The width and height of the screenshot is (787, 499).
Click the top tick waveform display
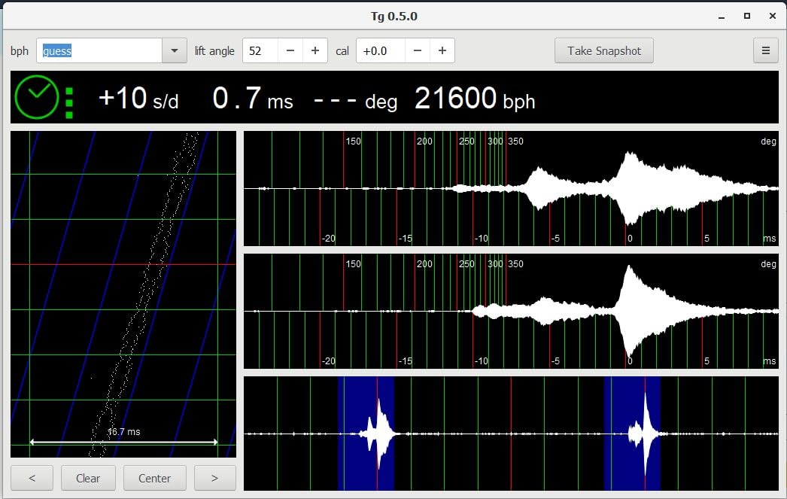coord(511,188)
